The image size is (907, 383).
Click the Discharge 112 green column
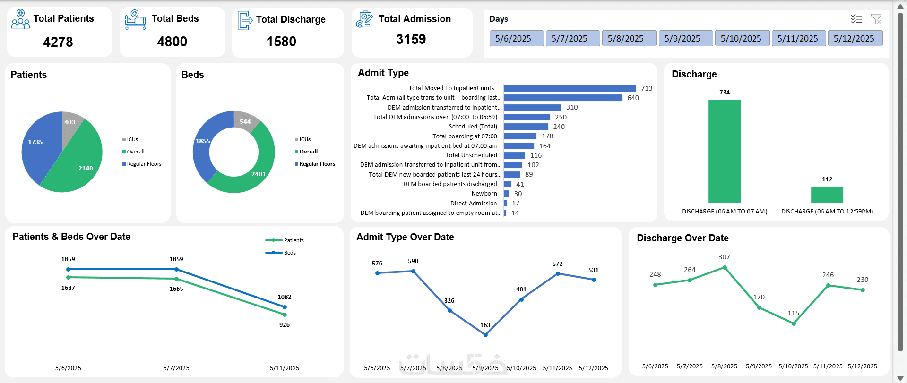827,195
